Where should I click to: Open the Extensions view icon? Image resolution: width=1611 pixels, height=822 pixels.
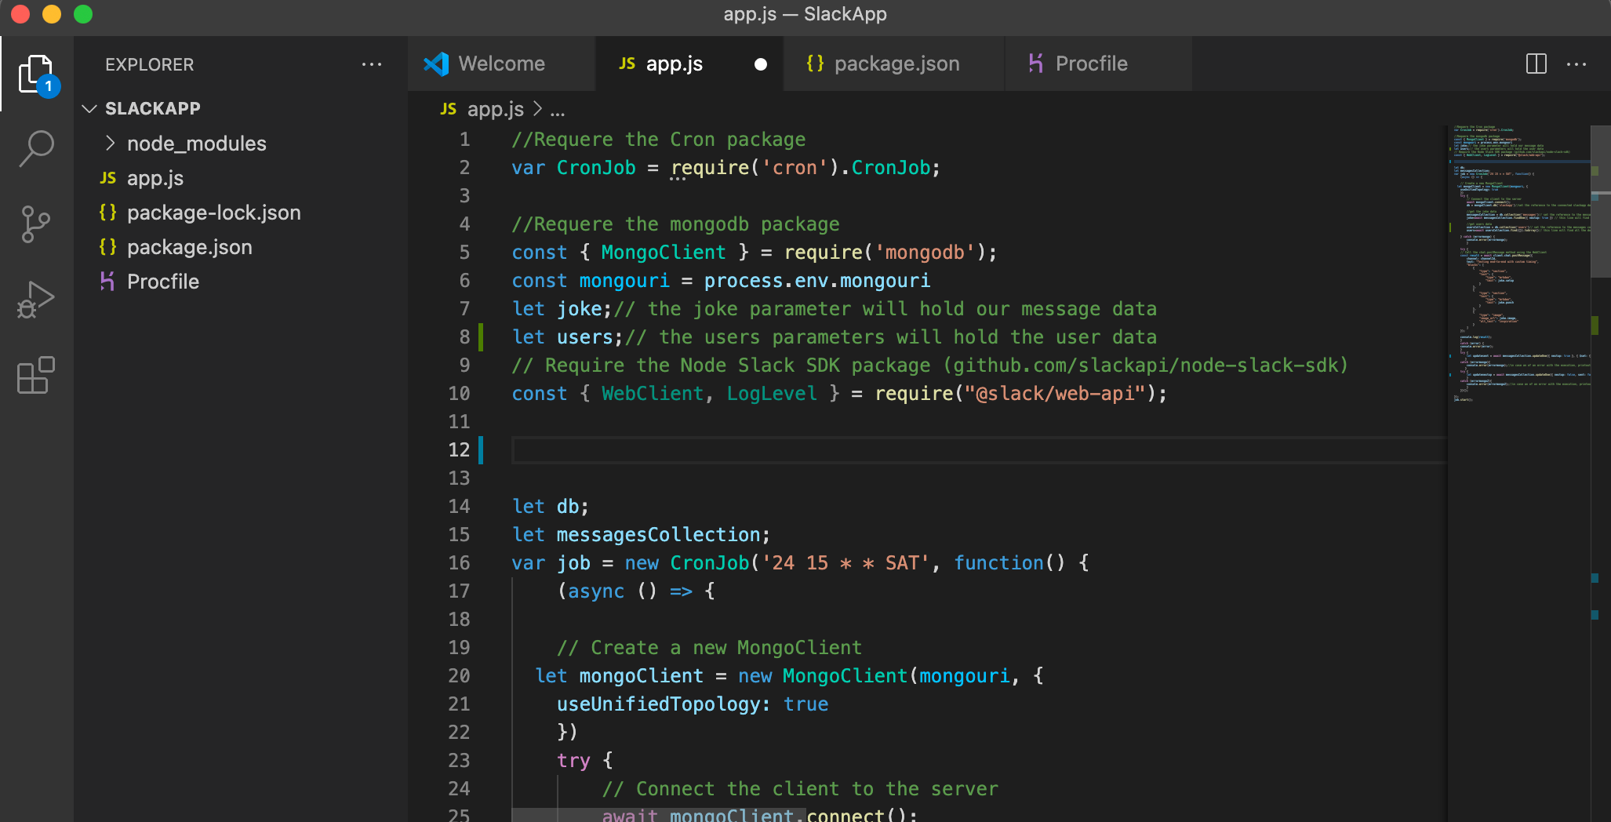point(36,375)
